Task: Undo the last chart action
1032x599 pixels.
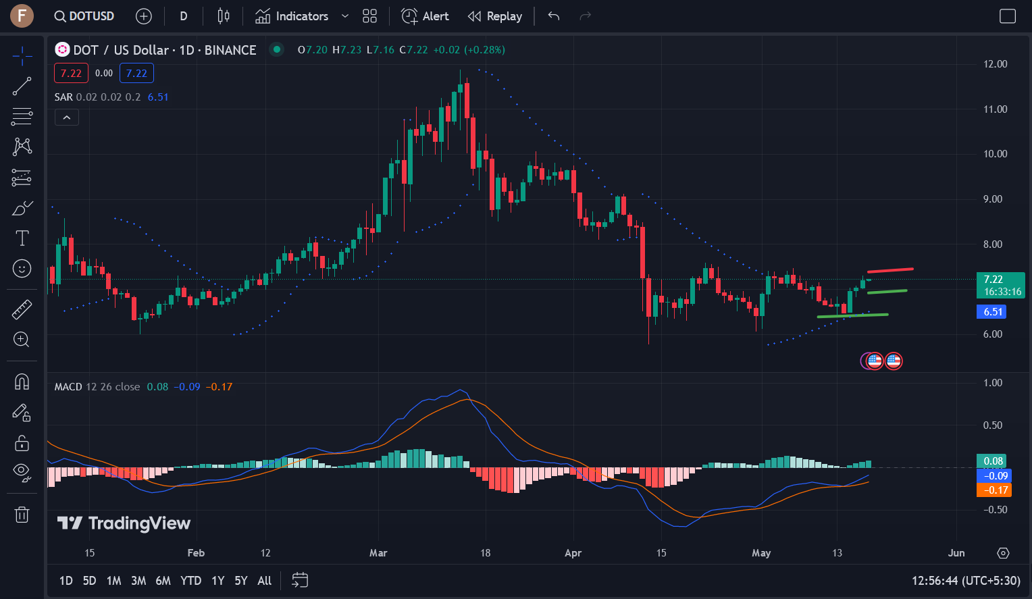Action: tap(554, 16)
